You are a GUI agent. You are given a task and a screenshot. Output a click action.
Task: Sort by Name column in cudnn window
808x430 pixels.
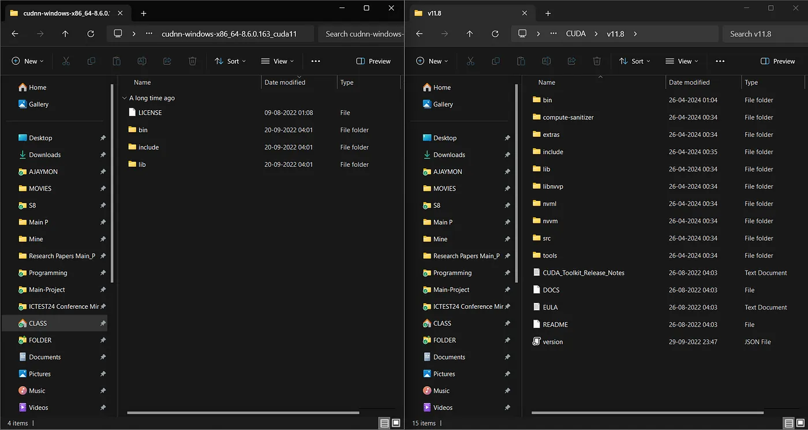[x=142, y=83]
